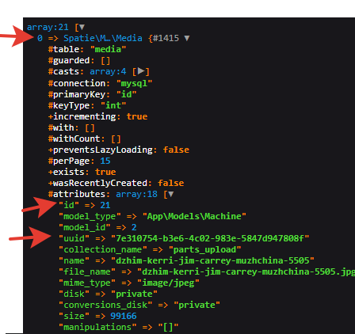This screenshot has width=355, height=334.
Task: Click the #table "media" value
Action: tap(108, 49)
